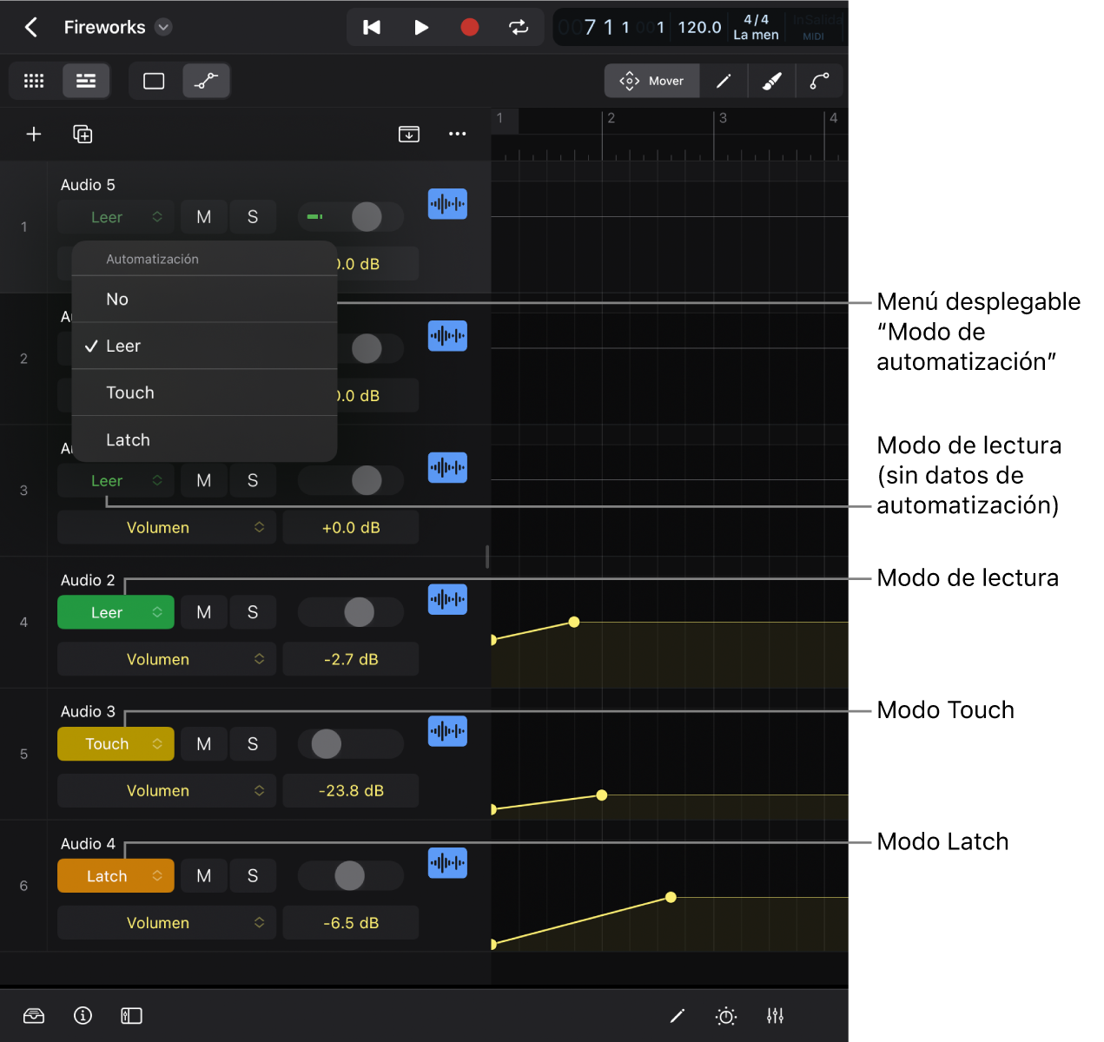
Task: Click the duplicate track icon
Action: [83, 134]
